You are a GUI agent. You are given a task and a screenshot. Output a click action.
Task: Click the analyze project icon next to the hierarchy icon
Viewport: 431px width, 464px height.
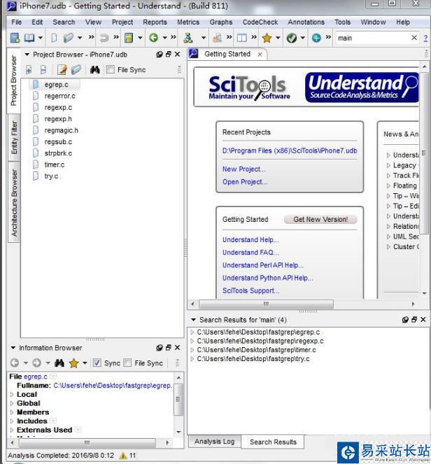(217, 38)
